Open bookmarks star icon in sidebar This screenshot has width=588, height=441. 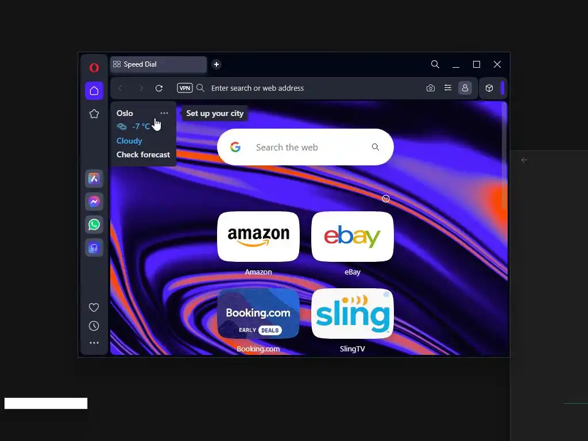[94, 114]
